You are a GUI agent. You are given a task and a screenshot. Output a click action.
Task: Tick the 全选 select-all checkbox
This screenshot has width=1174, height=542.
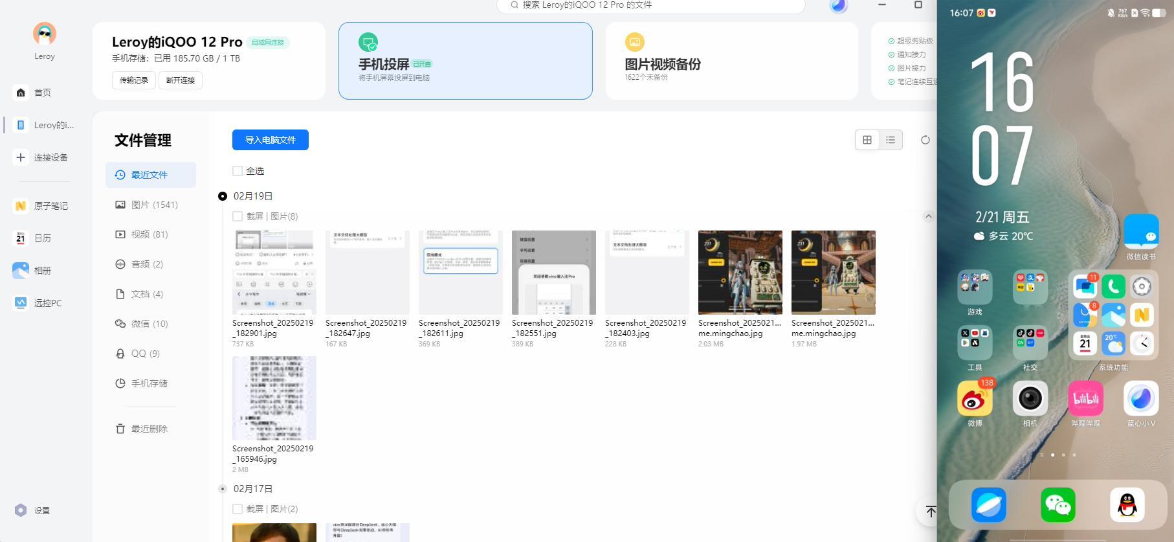tap(238, 171)
